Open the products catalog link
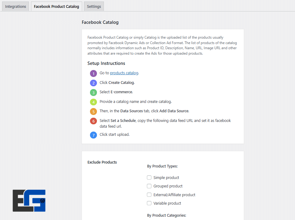Screen dimensions: 295x220 tap(124, 73)
